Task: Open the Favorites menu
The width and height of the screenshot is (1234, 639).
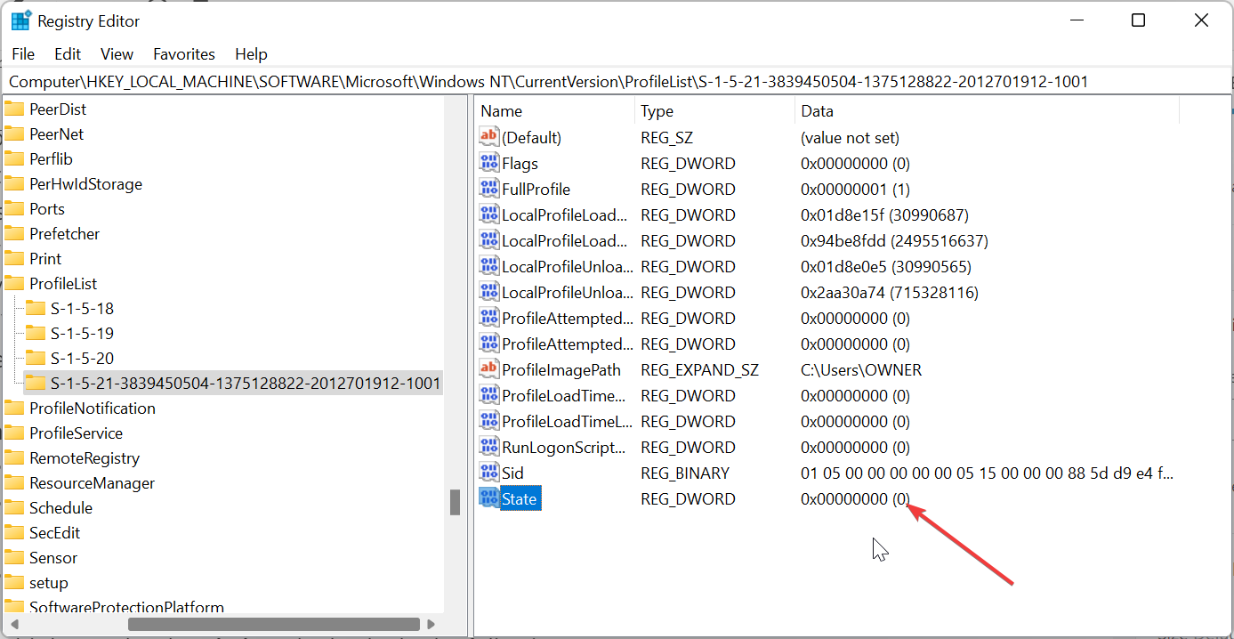Action: pos(184,54)
